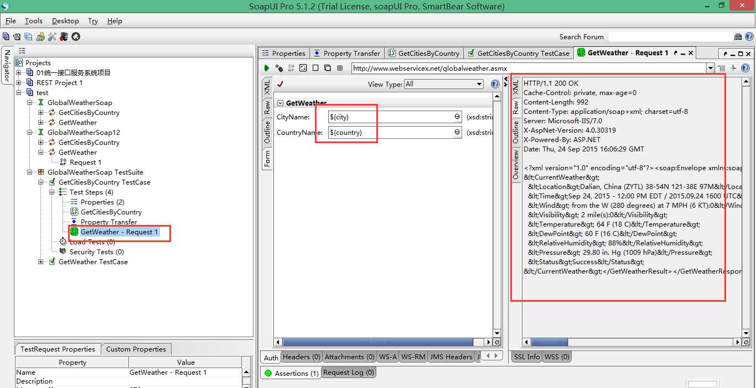Expand the REST Project 1 node

point(19,82)
